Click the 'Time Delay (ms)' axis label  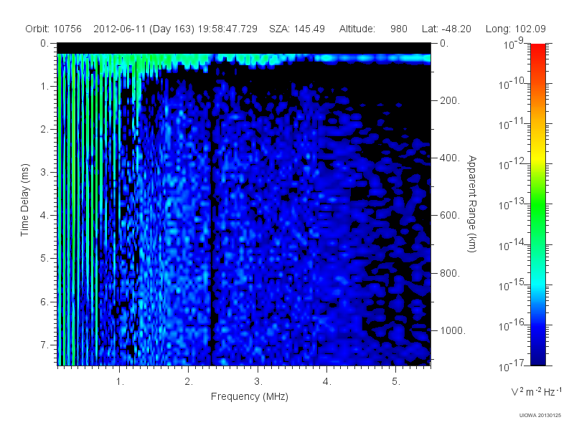coord(24,200)
